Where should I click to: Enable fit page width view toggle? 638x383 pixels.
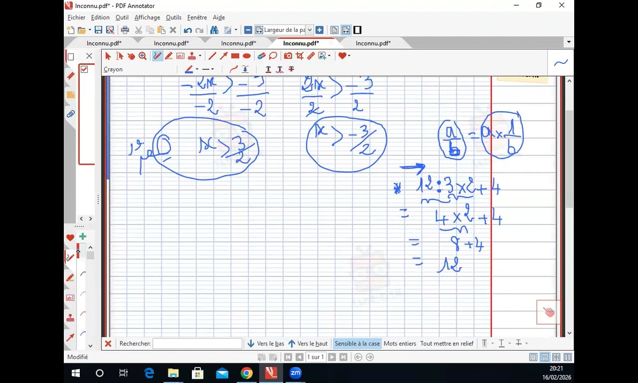tap(346, 30)
